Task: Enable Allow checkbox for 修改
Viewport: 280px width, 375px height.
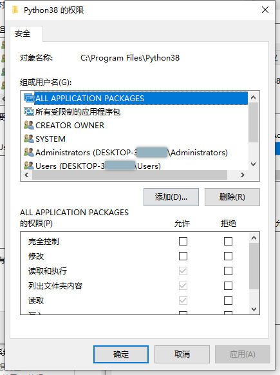Action: tap(183, 256)
